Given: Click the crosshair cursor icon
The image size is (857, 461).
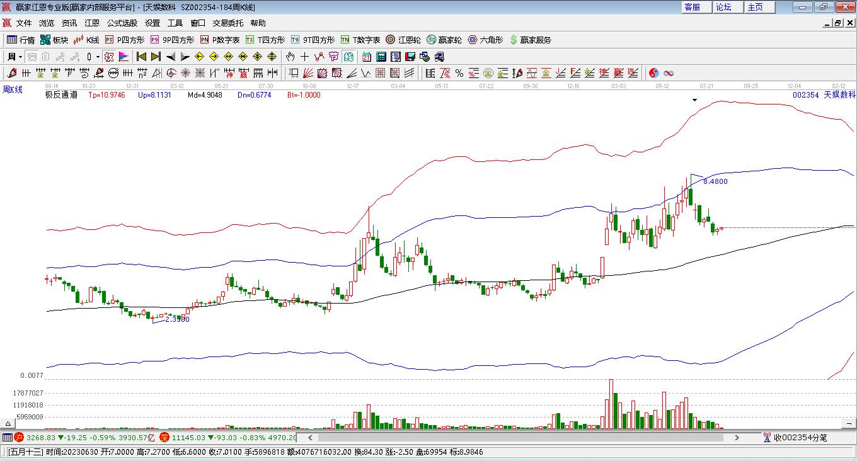Looking at the screenshot, I should click(305, 57).
